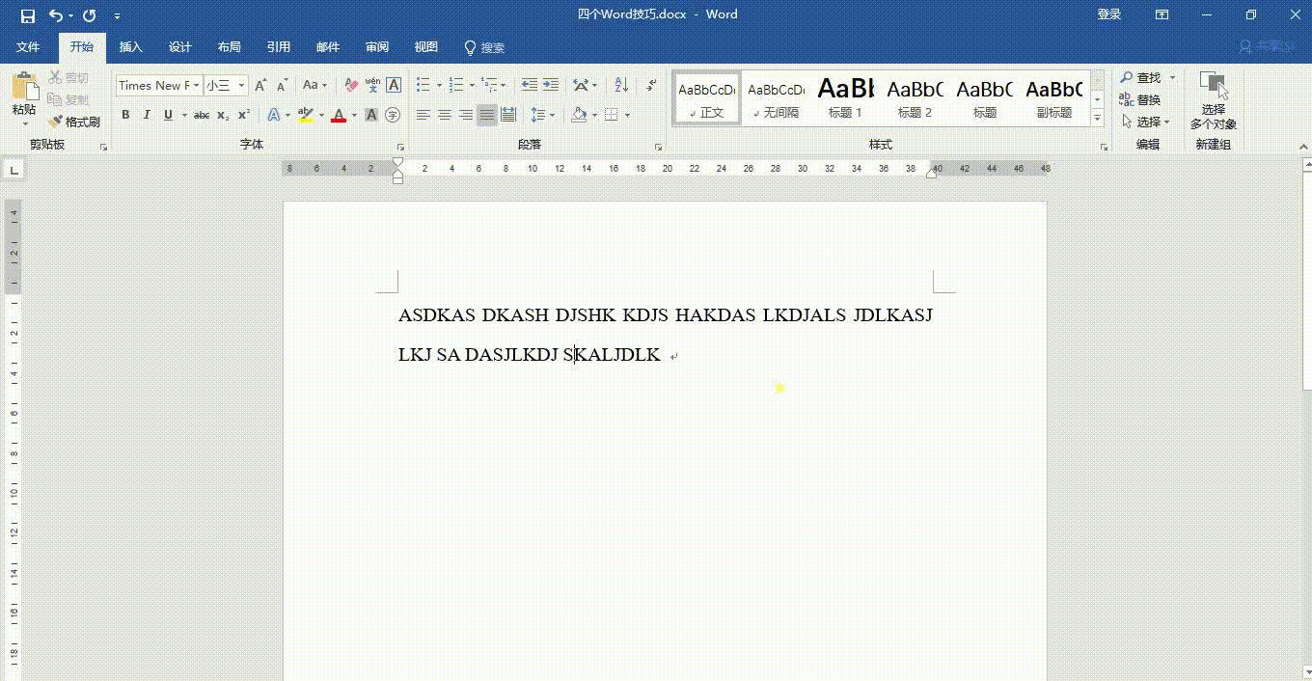Image resolution: width=1312 pixels, height=681 pixels.
Task: Open the font name dropdown (Times New Roman)
Action: (197, 85)
